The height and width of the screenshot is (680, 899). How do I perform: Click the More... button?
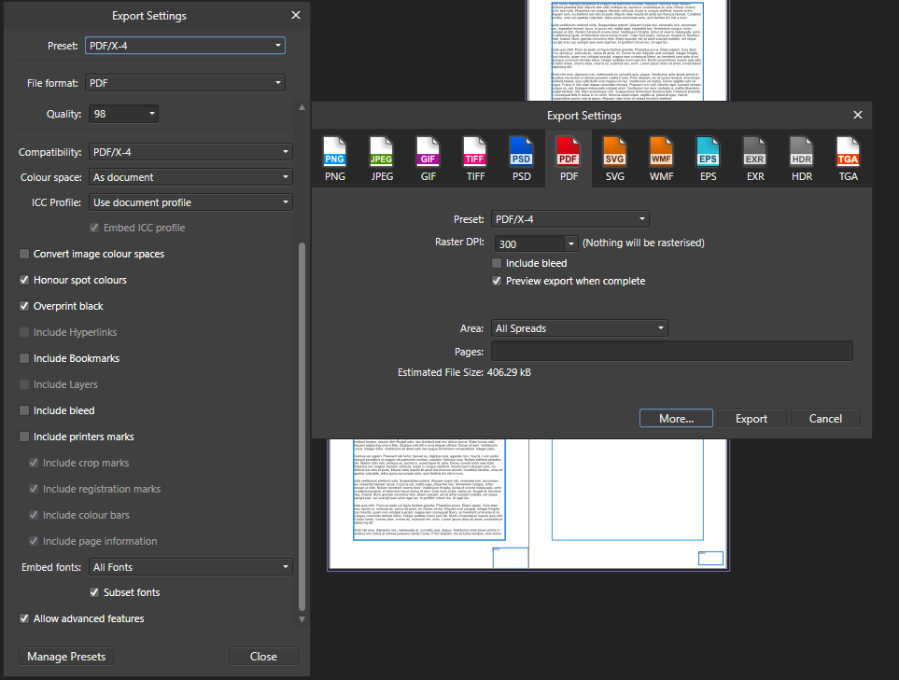click(x=676, y=418)
